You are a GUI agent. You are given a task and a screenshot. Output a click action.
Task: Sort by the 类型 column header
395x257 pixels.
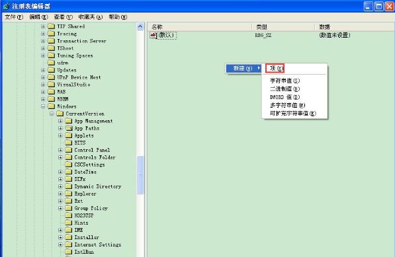(x=283, y=27)
